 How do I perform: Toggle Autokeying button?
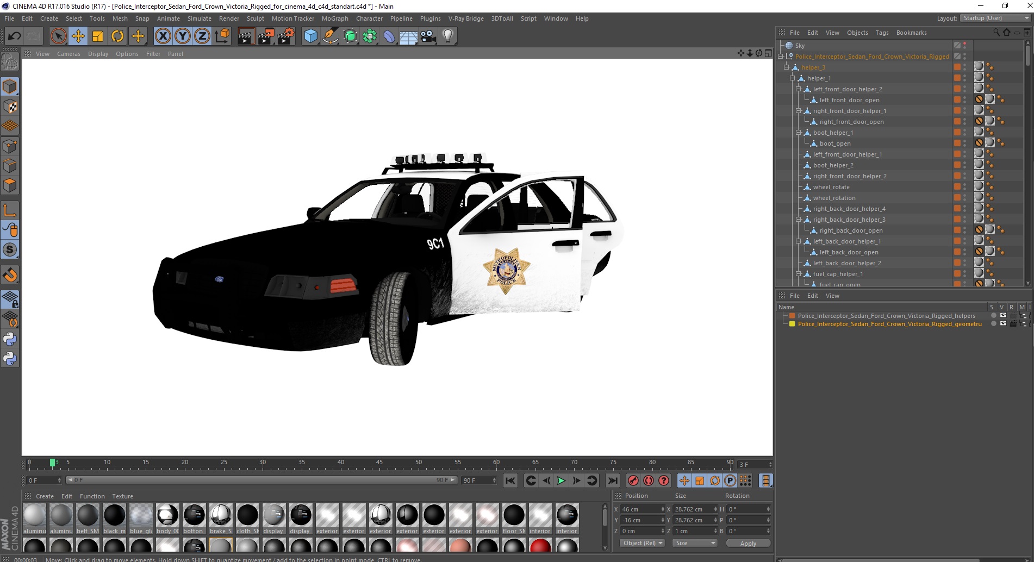click(x=648, y=480)
